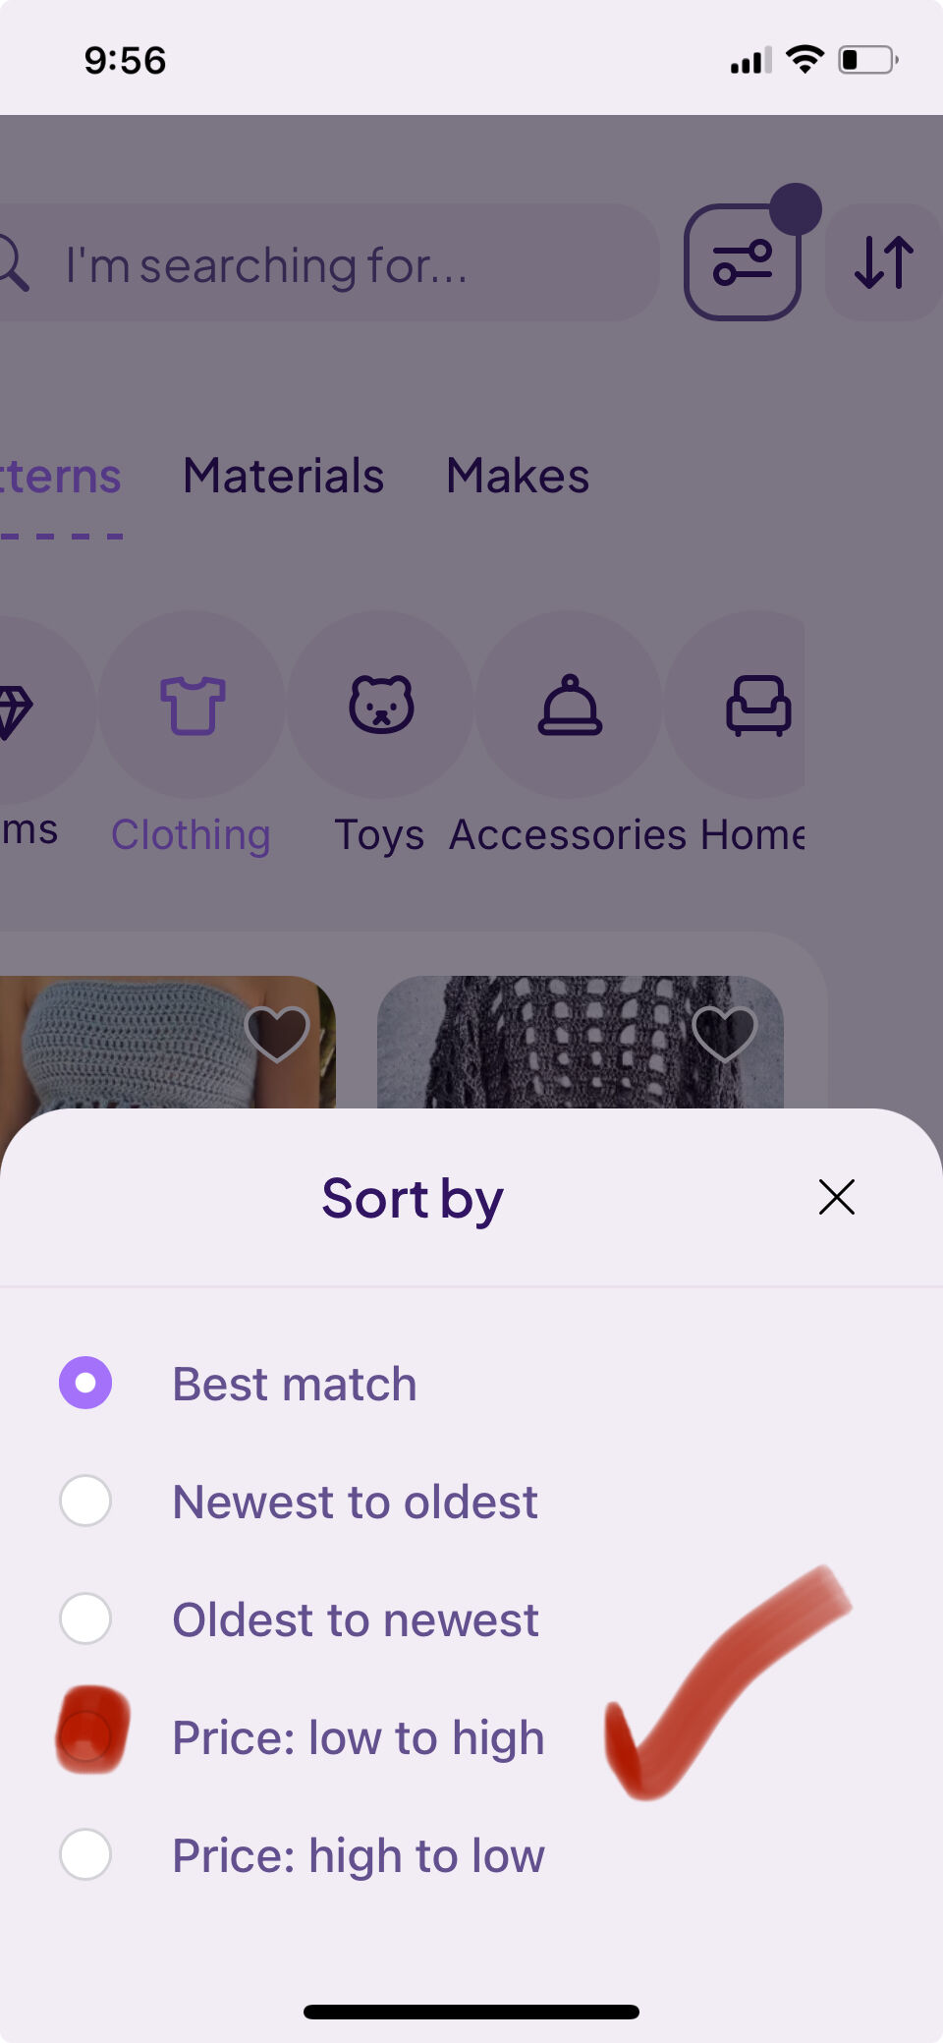
Task: Open the black mesh top thumbnail
Action: (x=581, y=1042)
